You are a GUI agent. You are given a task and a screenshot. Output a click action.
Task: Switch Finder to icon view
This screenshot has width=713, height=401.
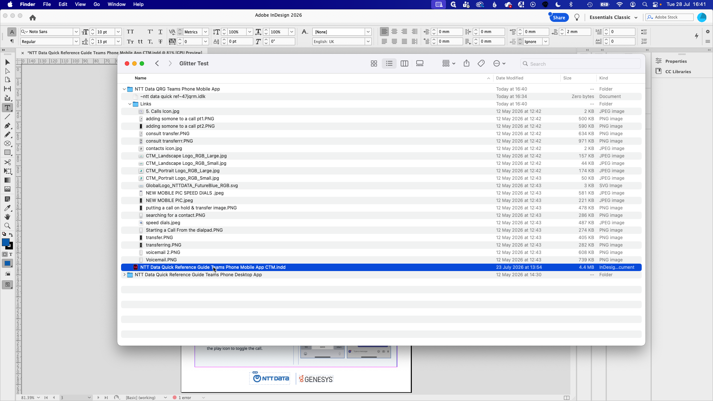point(374,63)
